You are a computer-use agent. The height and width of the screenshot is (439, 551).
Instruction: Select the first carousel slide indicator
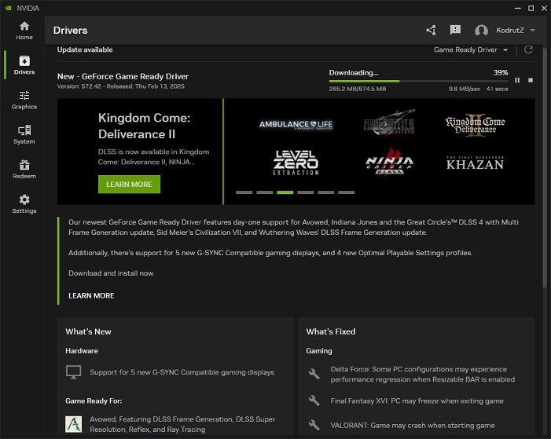click(244, 192)
